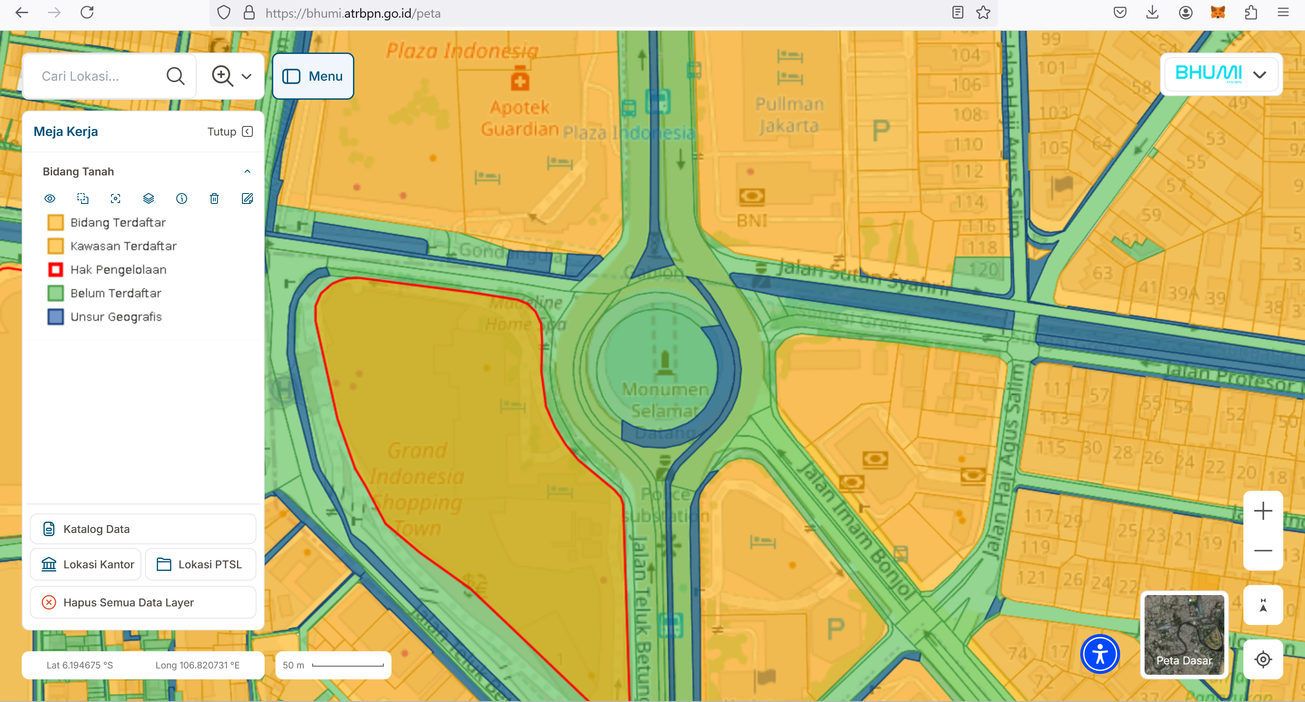The height and width of the screenshot is (702, 1305).
Task: Click the Unsur Geografis blue swatch
Action: pos(56,317)
